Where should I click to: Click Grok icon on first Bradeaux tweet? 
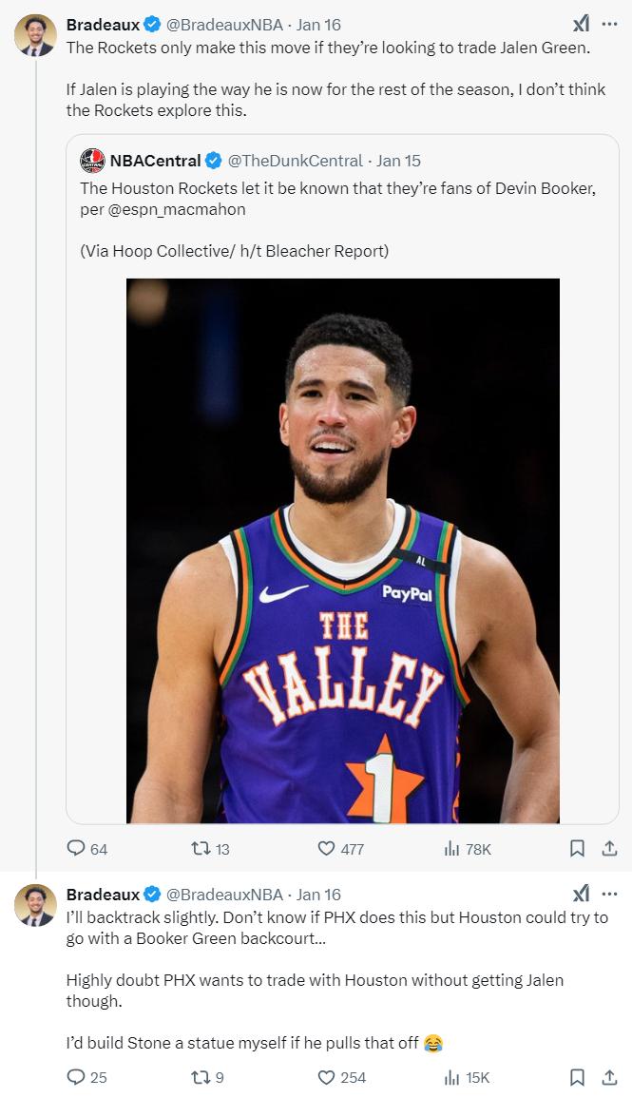[581, 25]
